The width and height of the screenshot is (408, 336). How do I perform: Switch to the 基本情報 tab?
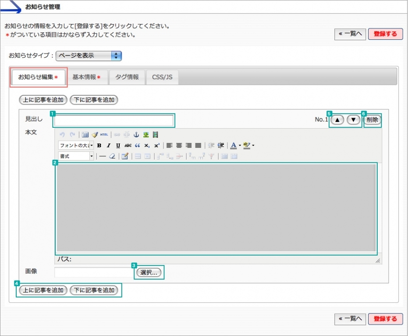[x=86, y=77]
